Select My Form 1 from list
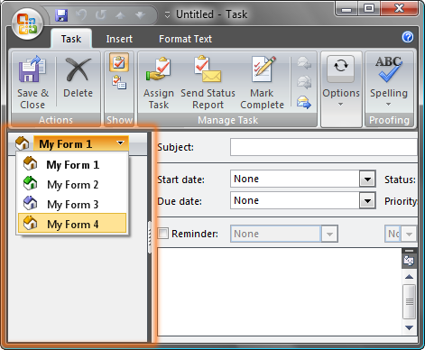 [x=72, y=165]
